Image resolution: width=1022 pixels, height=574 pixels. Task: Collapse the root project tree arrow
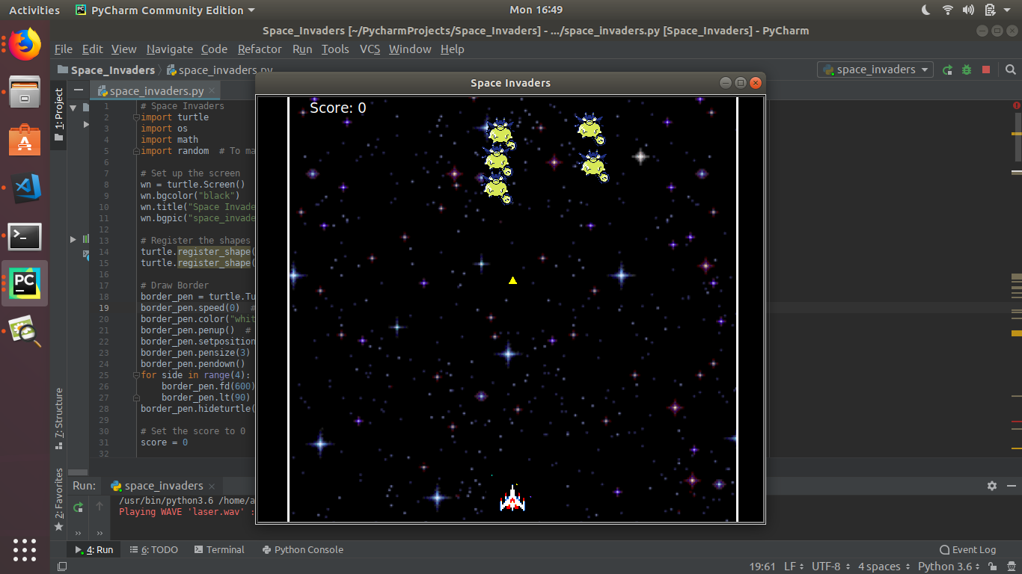click(73, 108)
